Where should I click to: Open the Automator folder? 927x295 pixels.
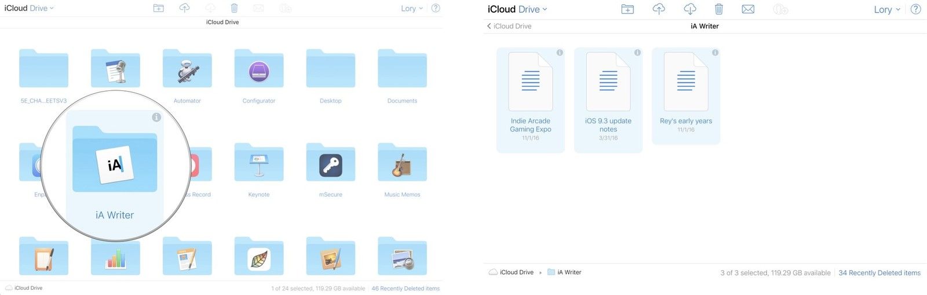click(187, 70)
